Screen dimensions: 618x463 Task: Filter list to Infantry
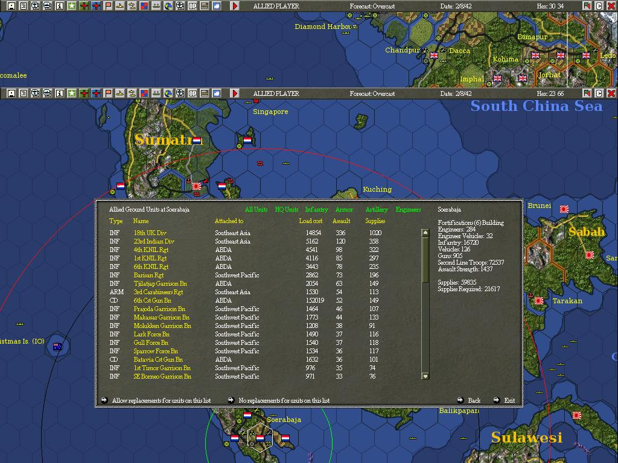point(316,209)
